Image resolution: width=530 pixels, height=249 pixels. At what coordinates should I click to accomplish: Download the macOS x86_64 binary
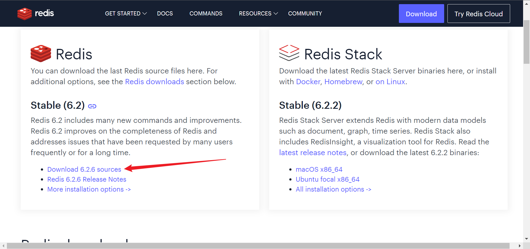pyautogui.click(x=319, y=169)
